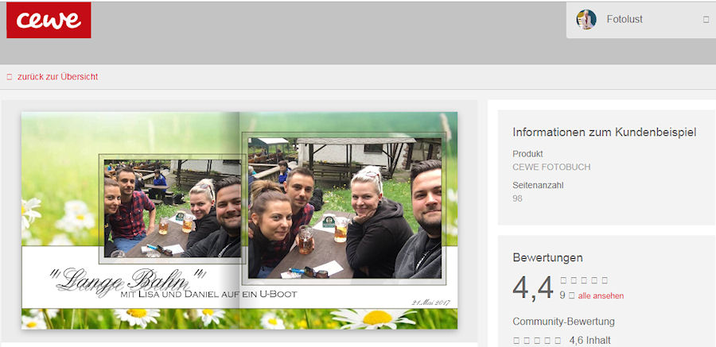Expand the Fotolust user menu arrow
The height and width of the screenshot is (347, 716).
point(706,20)
